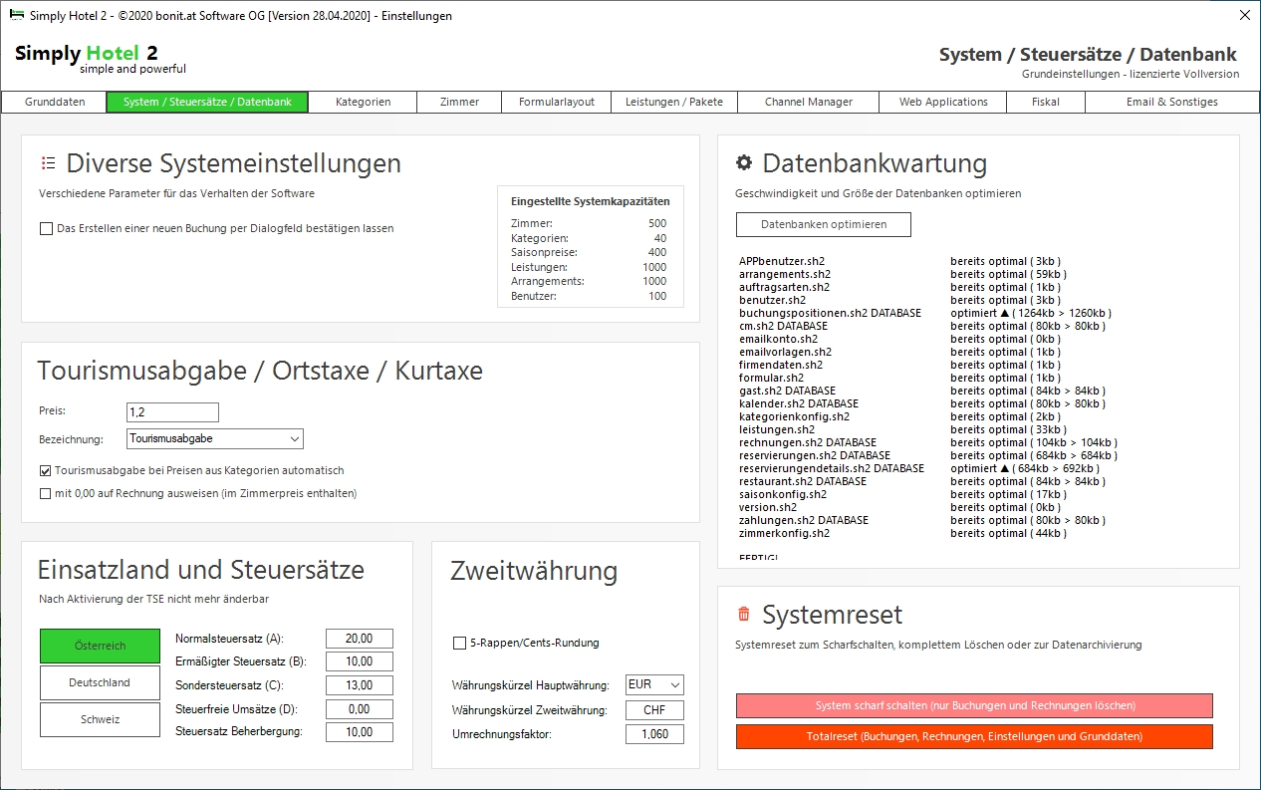The height and width of the screenshot is (790, 1261).
Task: Click the Steuerfreie Umsätze (D) field
Action: (x=360, y=709)
